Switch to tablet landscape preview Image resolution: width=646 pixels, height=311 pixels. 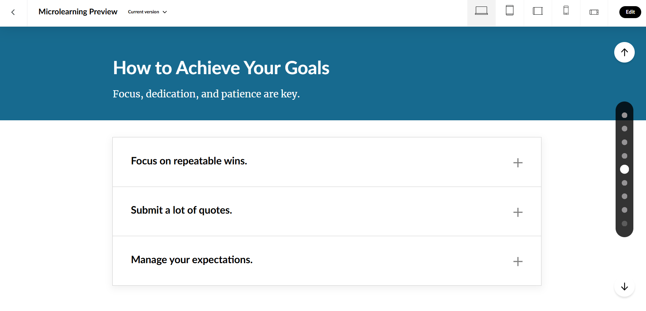538,11
